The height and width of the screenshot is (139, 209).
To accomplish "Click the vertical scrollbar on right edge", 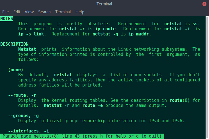I will 207,77.
